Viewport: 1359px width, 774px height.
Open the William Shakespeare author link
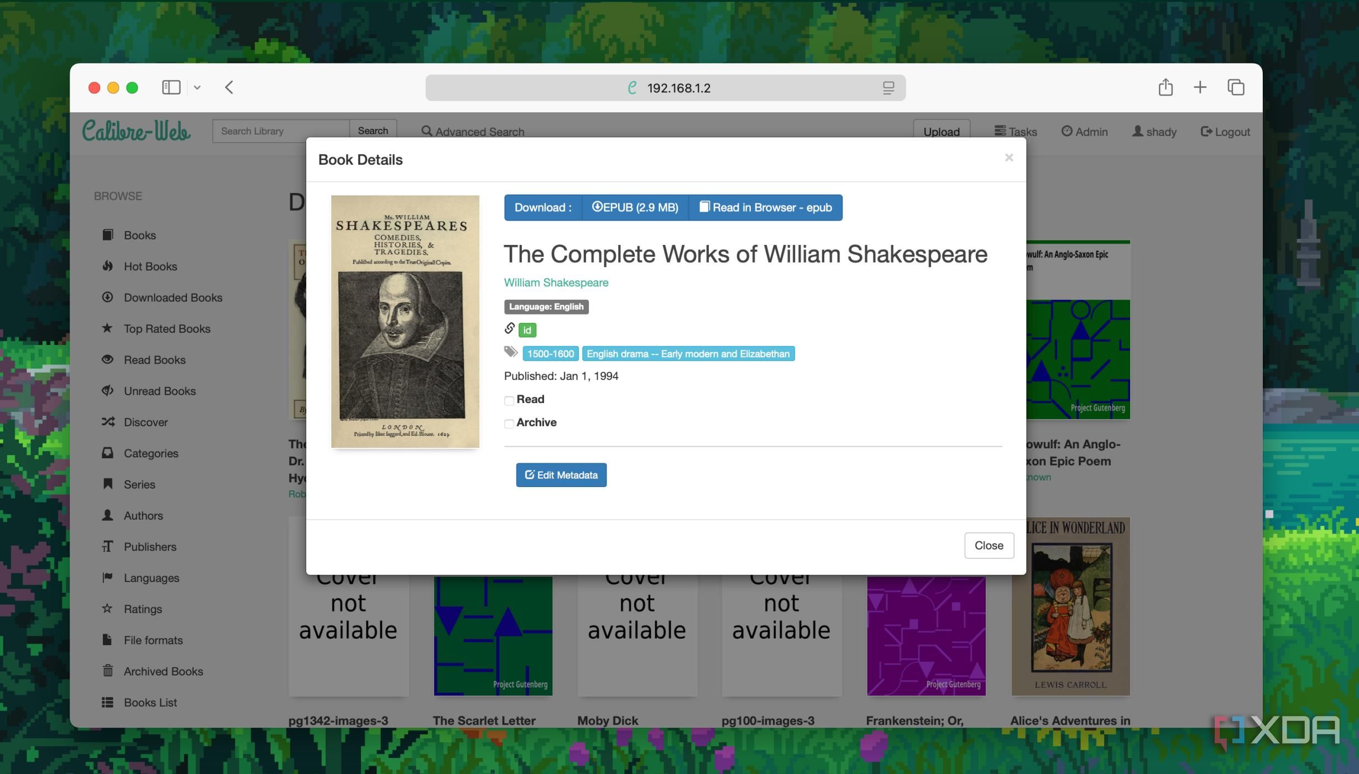point(556,283)
